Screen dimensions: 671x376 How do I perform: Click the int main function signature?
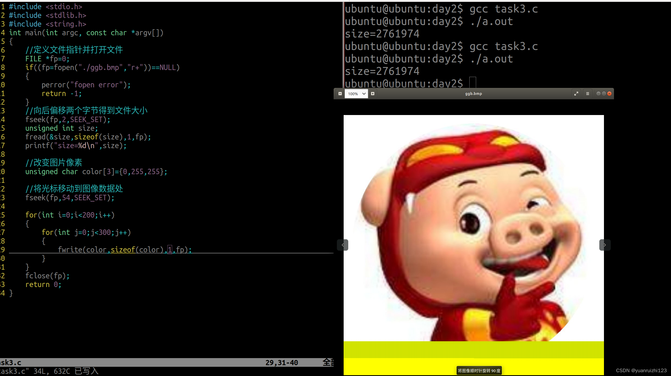[86, 33]
